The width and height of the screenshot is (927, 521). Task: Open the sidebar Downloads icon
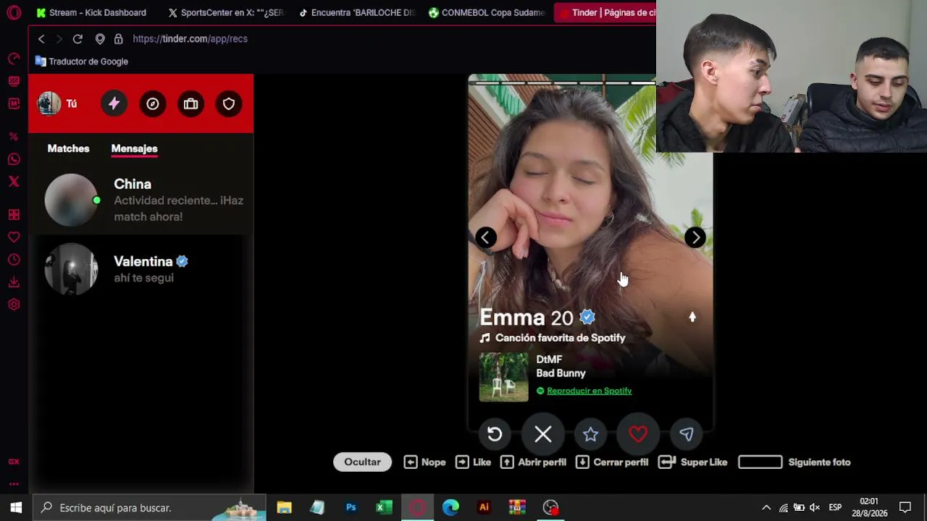tap(14, 282)
